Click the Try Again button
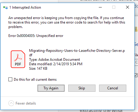The width and height of the screenshot is (138, 112). pyautogui.click(x=51, y=88)
